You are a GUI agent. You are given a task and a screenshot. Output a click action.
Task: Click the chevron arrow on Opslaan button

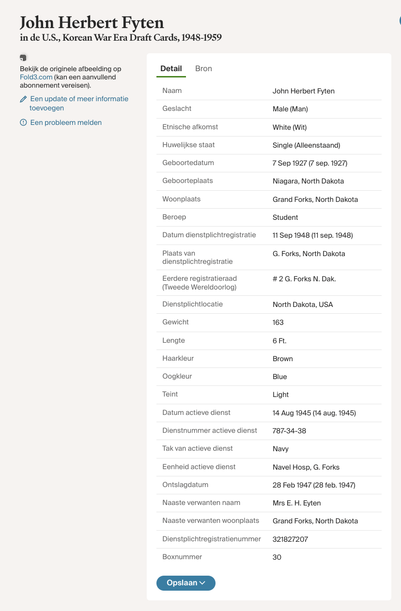(202, 583)
